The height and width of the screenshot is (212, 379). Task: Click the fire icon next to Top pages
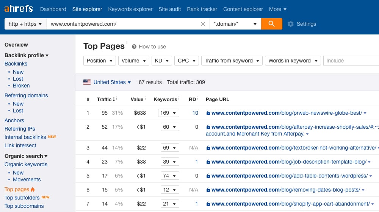33,189
